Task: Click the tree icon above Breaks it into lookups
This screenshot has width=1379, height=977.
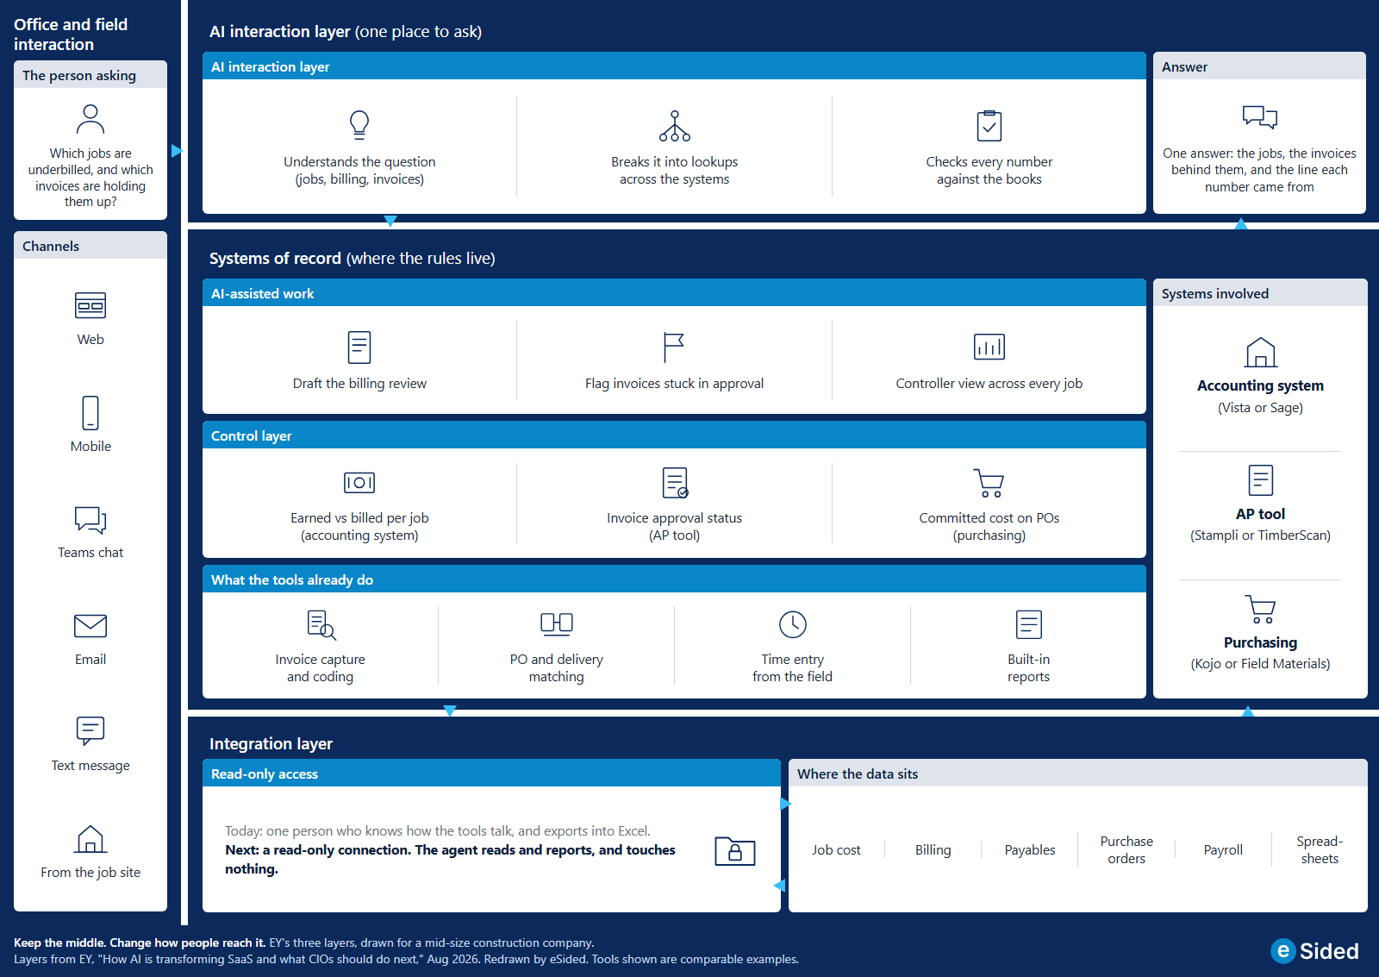Action: coord(675,126)
